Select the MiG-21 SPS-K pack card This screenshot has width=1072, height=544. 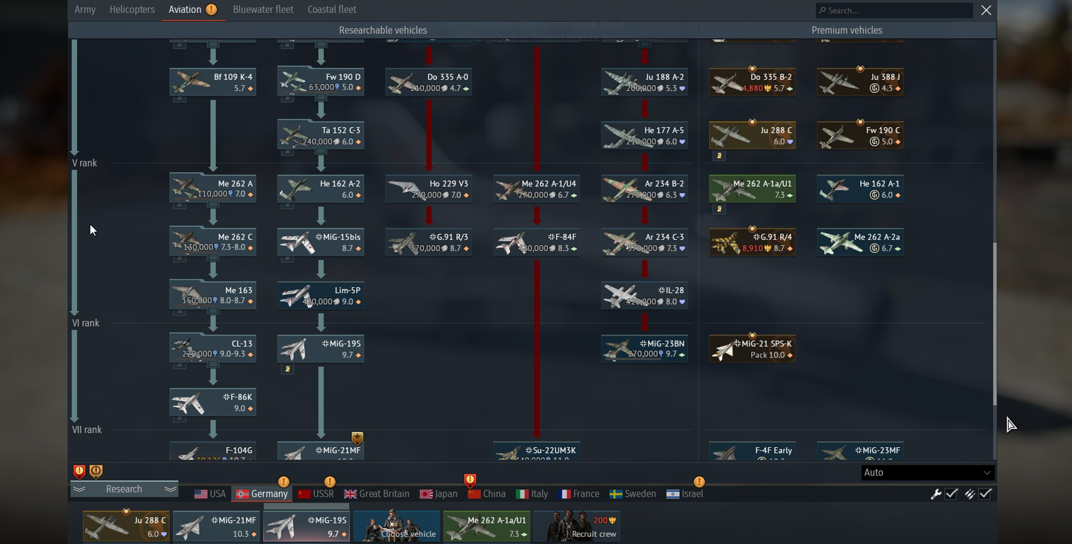click(752, 349)
